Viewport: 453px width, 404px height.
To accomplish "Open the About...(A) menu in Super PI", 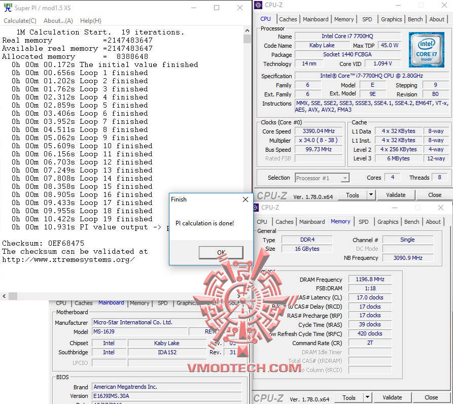I will [x=58, y=21].
